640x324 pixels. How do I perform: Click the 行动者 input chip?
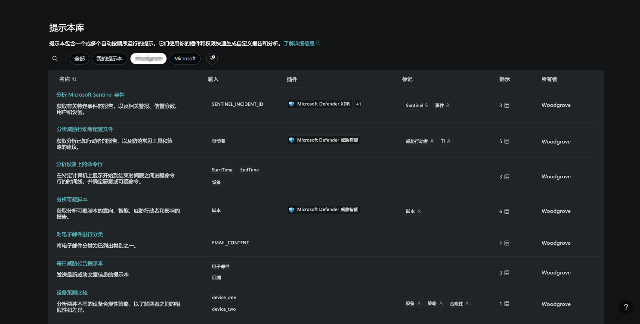pos(219,141)
